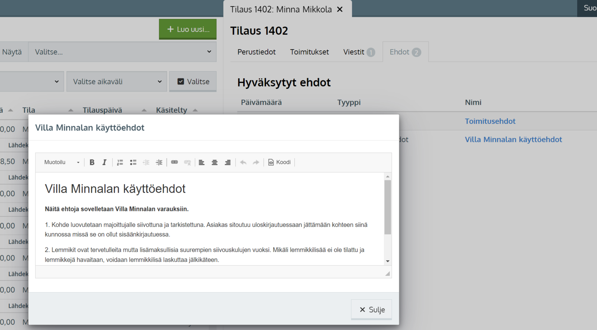597x330 pixels.
Task: Sort by the Tilauspäivä column
Action: tap(102, 110)
